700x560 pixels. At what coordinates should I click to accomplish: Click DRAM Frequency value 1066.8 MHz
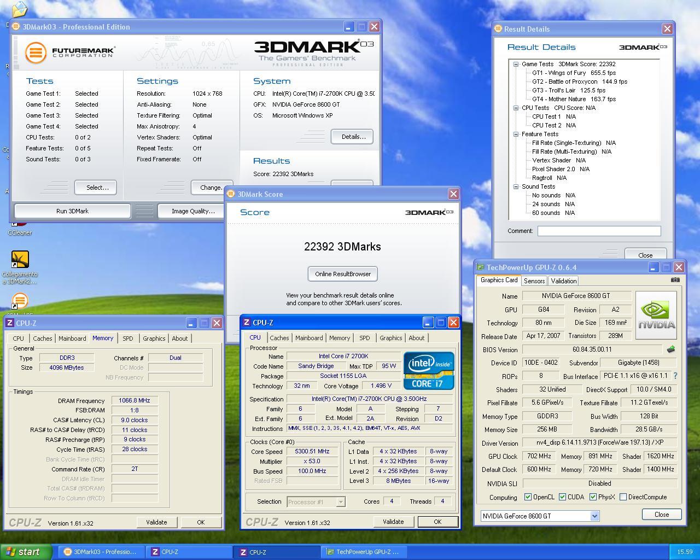click(135, 400)
